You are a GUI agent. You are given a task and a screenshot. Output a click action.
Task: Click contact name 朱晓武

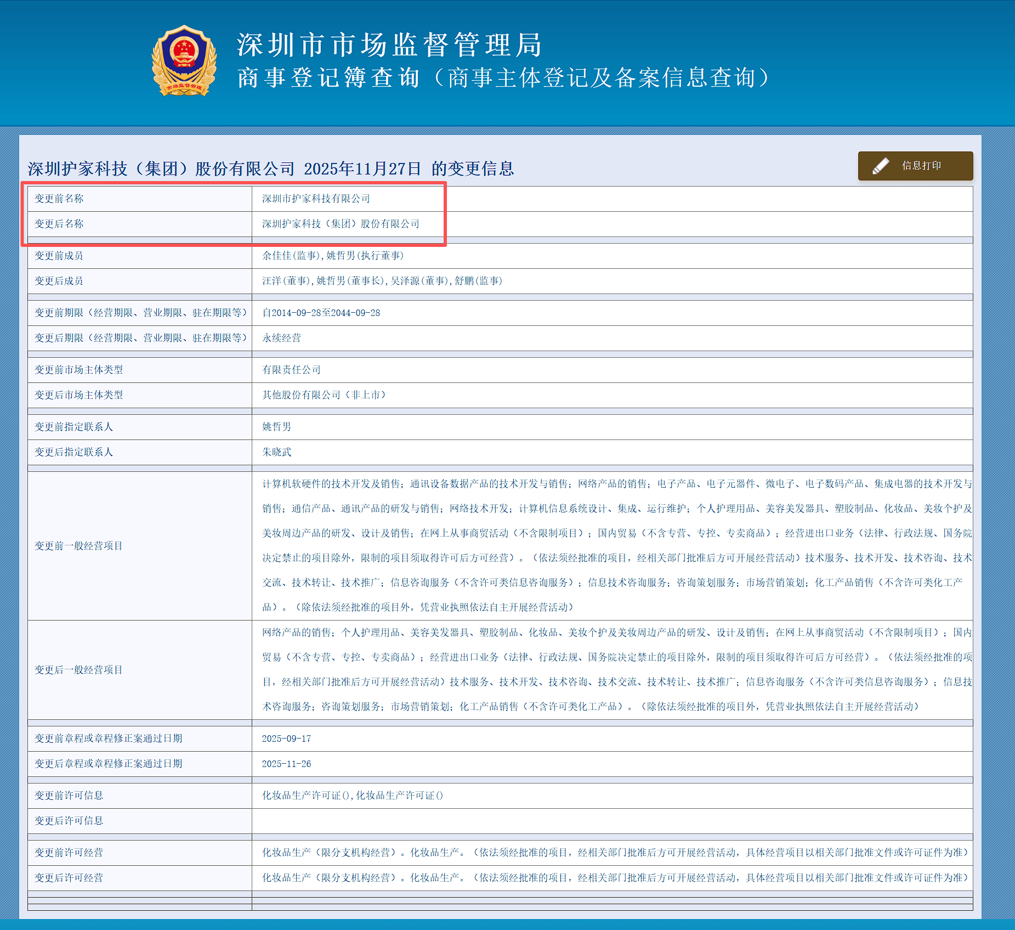point(276,452)
